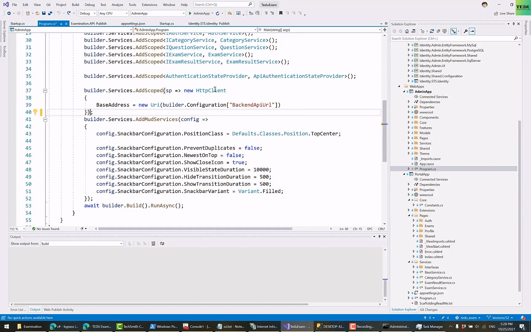Viewport: 531px width, 332px height.
Task: Click the bookmark icon in toolbar
Action: (281, 13)
